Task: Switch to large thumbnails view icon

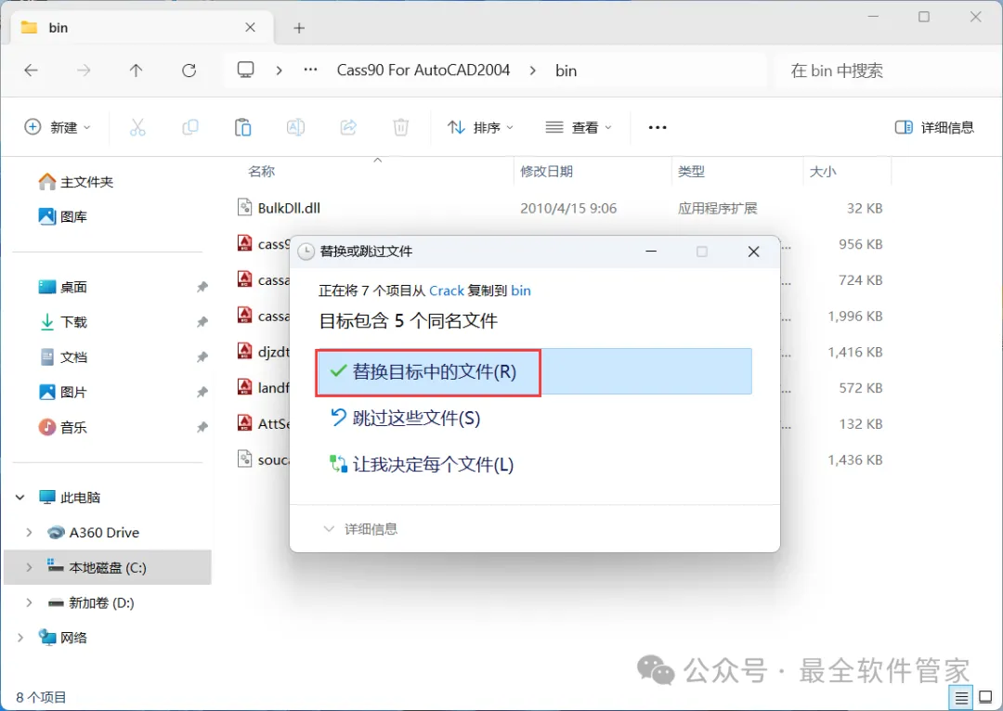Action: [x=985, y=697]
